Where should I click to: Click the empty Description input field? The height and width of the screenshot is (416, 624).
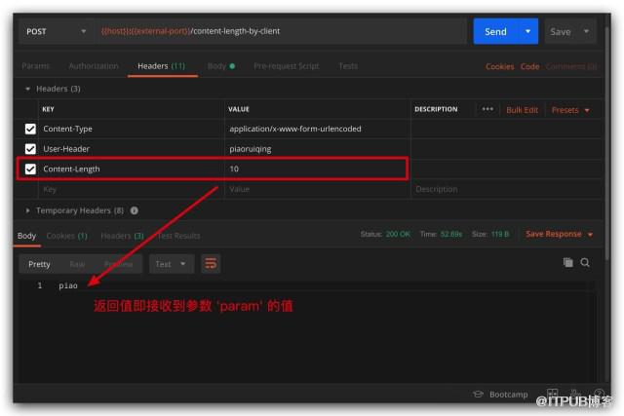tap(505, 189)
